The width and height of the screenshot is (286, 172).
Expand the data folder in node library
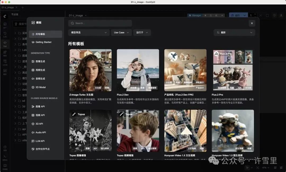(15, 89)
